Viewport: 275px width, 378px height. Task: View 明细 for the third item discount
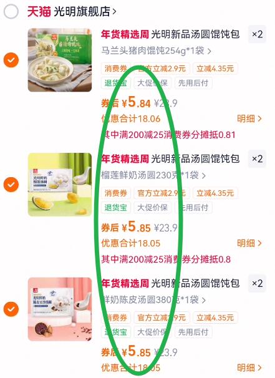tap(249, 368)
